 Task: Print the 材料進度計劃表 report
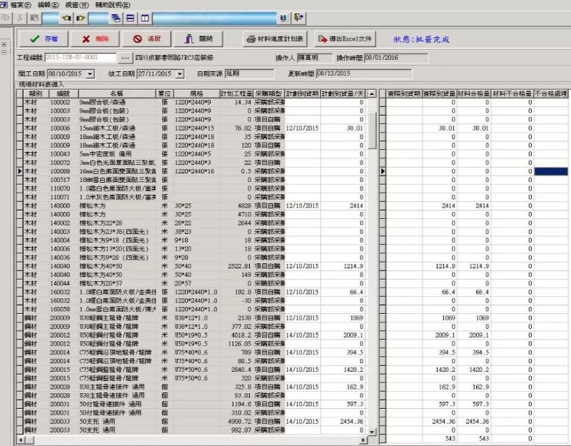coord(275,39)
